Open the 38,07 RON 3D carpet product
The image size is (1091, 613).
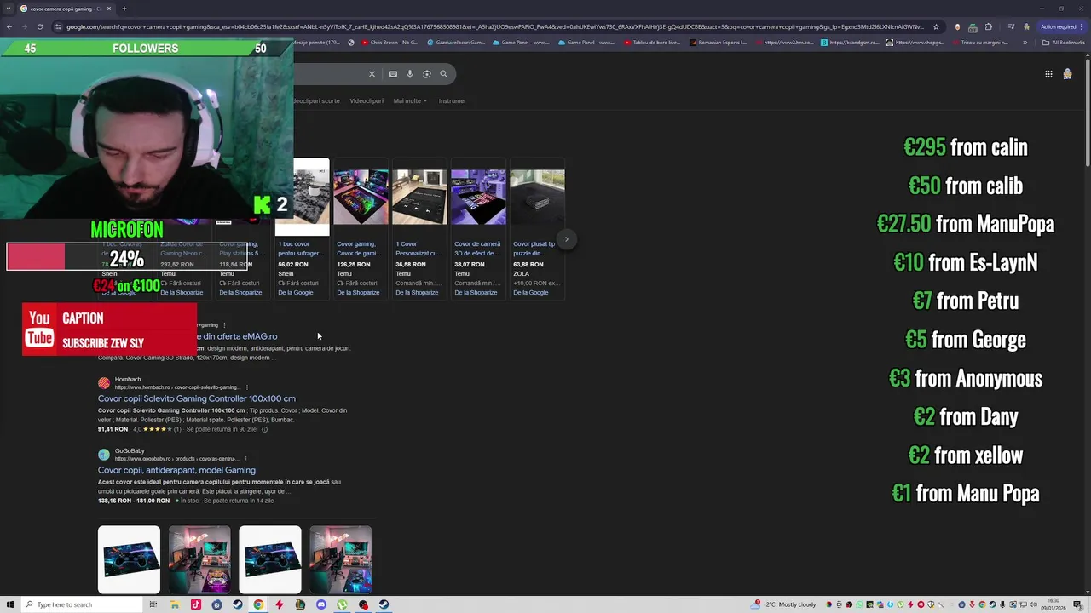click(478, 230)
